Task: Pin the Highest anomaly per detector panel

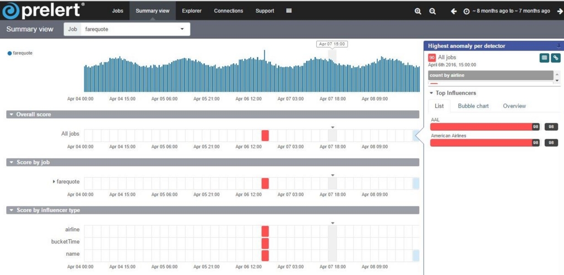Action: click(x=558, y=46)
